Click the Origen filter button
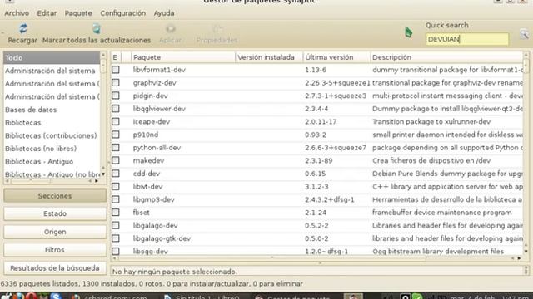 (x=55, y=232)
